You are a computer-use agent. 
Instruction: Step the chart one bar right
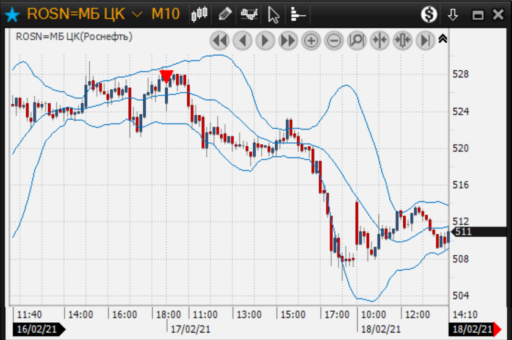click(265, 41)
